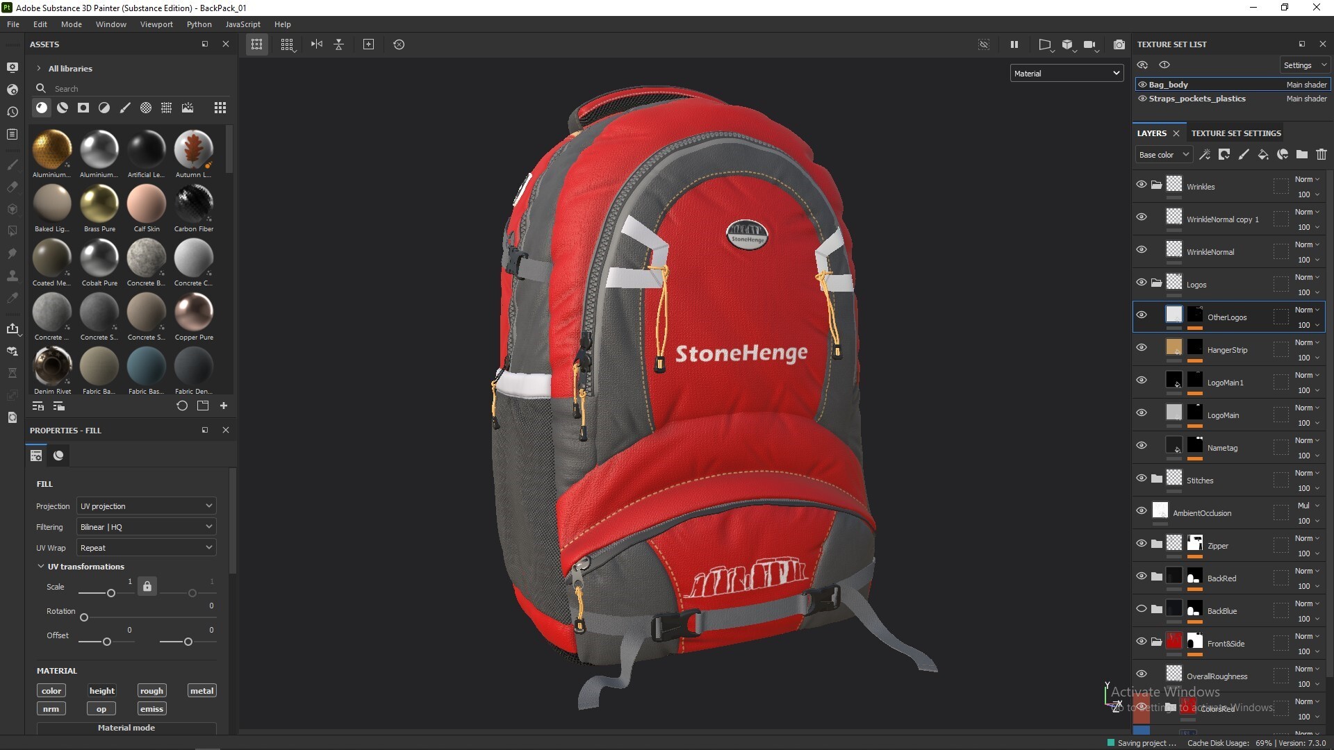Open the Base color channel dropdown

point(1163,154)
